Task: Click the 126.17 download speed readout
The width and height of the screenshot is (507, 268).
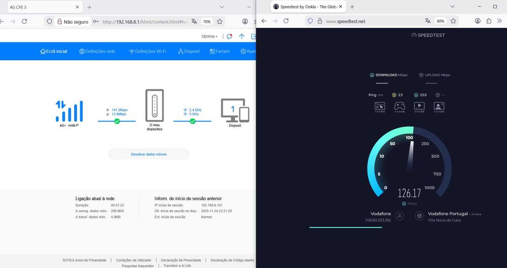Action: tap(409, 193)
